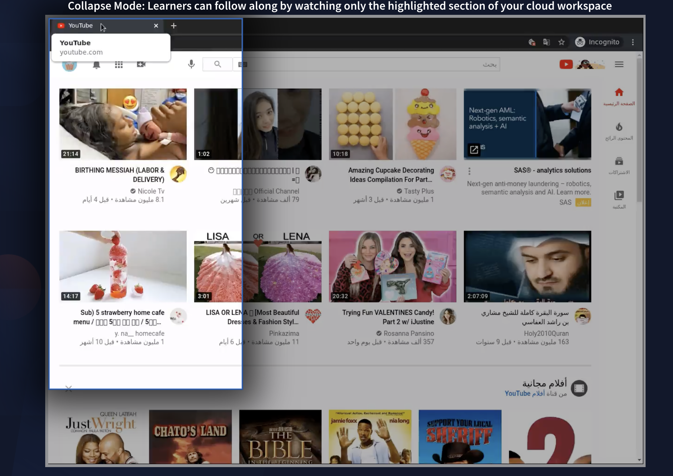Open Support Your Local Sheriff poster
The height and width of the screenshot is (476, 673).
pyautogui.click(x=460, y=437)
